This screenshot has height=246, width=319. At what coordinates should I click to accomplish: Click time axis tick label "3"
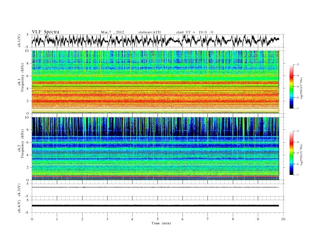[x=107, y=219]
